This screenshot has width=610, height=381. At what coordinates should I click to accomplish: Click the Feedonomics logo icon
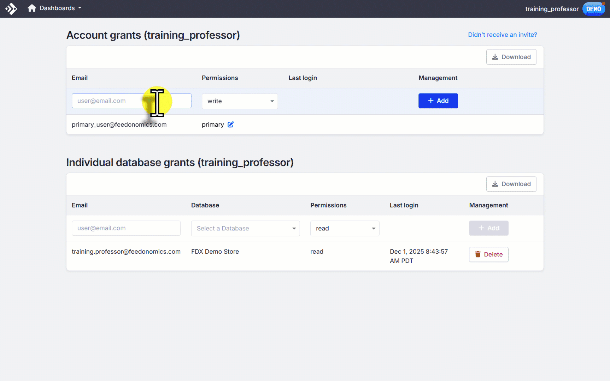[11, 8]
